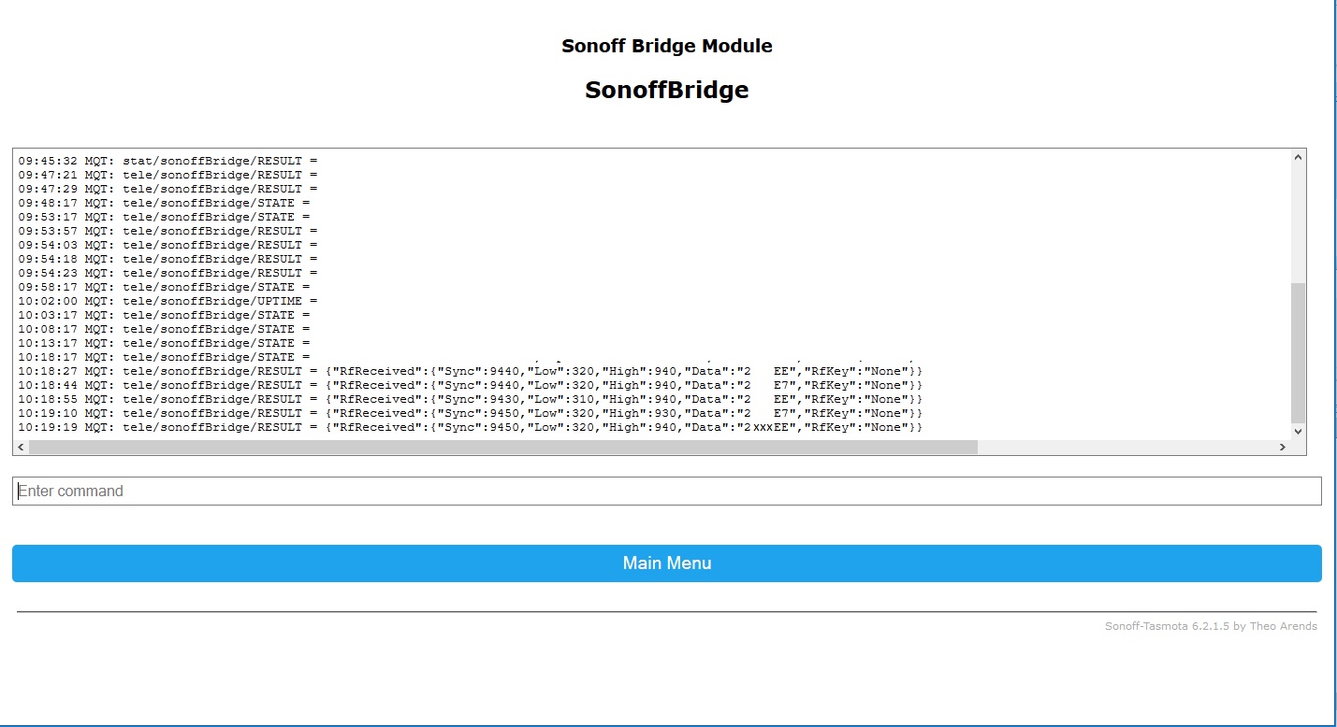Open the Sonoff-Tasmota 6.2.1.5 footer link
The height and width of the screenshot is (727, 1337).
point(1211,626)
